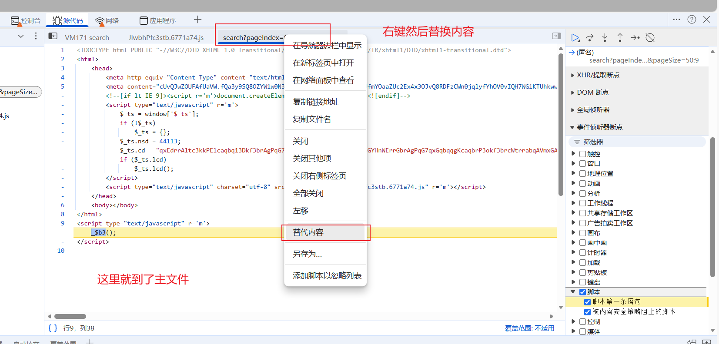Image resolution: width=719 pixels, height=344 pixels.
Task: Switch to the VM171 search file tab
Action: (x=87, y=37)
